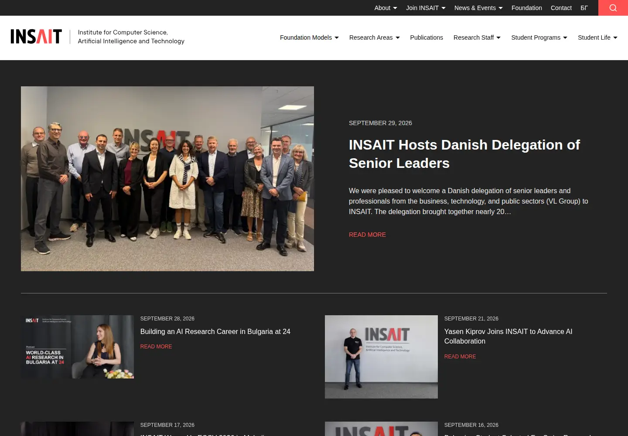The image size is (628, 436).
Task: Read more on Yasen Kiprov article
Action: click(460, 357)
